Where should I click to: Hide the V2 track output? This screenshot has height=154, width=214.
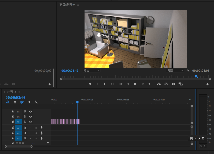click(x=30, y=117)
